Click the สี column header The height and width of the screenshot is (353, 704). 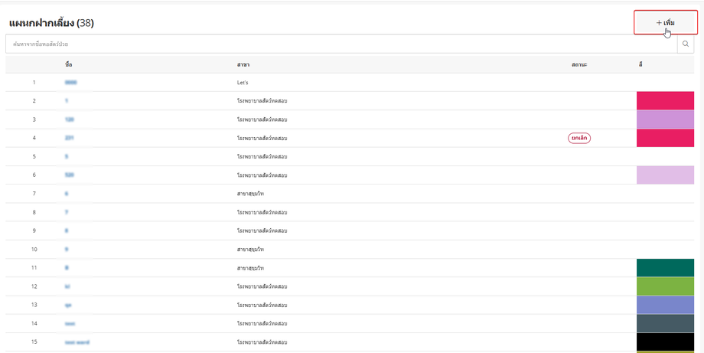[x=640, y=64]
